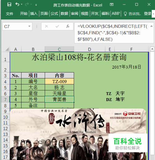Switch to the 插入 ribbon tab

tap(34, 13)
